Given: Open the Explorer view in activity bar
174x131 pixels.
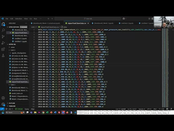Looking at the screenshot, I should click(x=3, y=24).
